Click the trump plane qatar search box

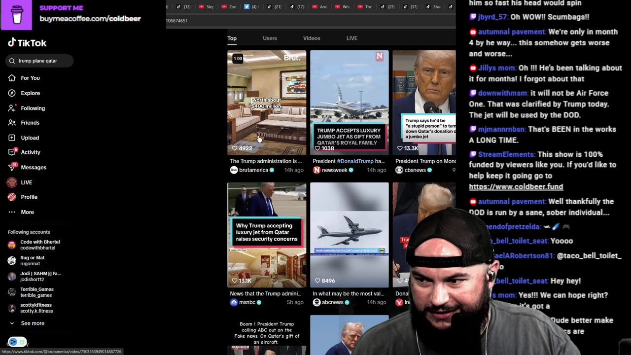[40, 61]
